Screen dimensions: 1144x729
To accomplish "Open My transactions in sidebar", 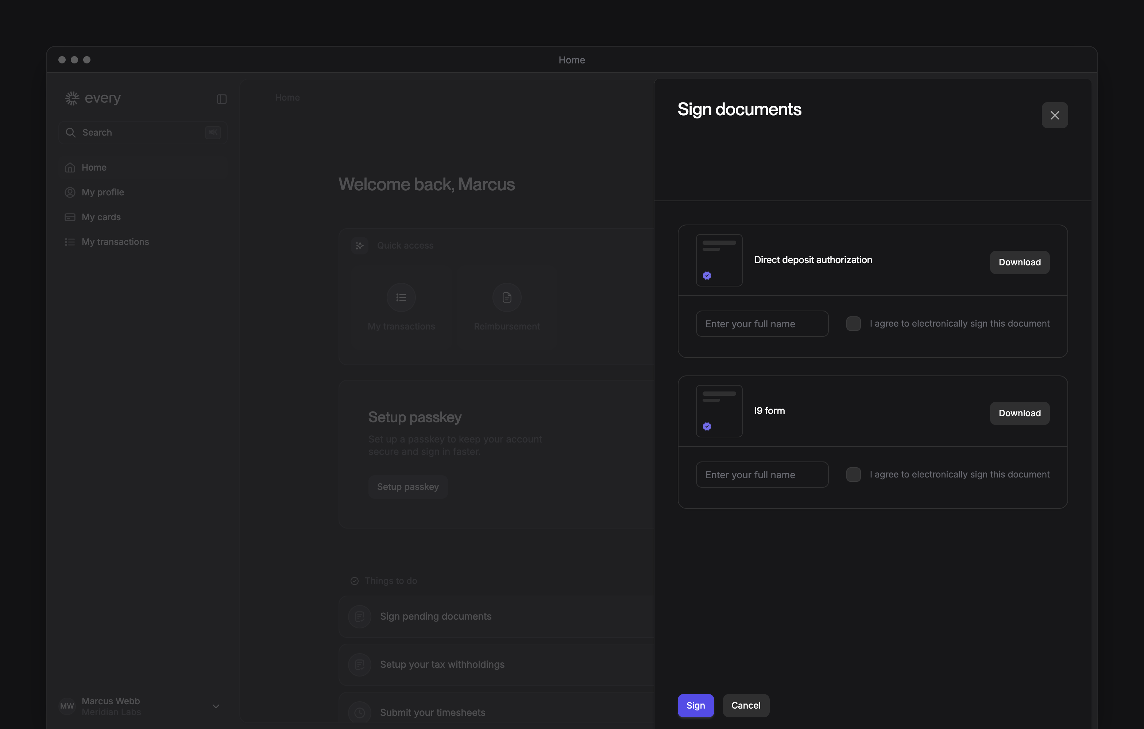I will (143, 242).
